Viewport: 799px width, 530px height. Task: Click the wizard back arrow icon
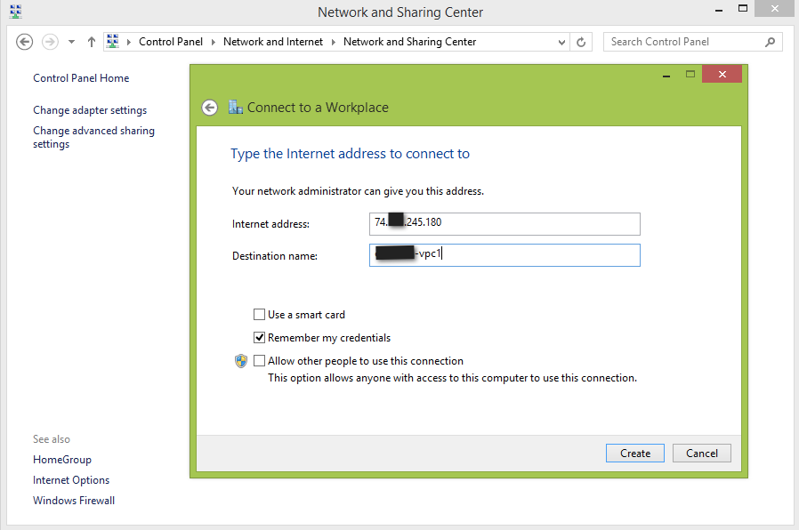(x=209, y=108)
